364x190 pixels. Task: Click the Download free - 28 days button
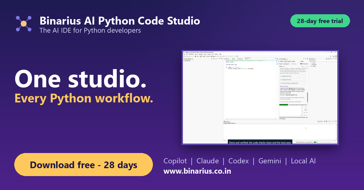[x=83, y=165]
